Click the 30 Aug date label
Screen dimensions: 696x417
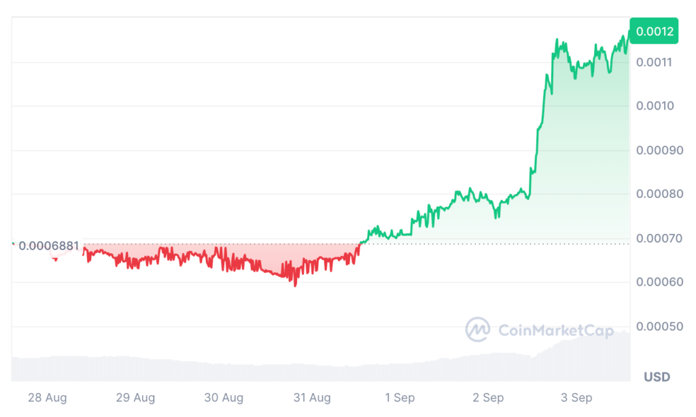[224, 398]
